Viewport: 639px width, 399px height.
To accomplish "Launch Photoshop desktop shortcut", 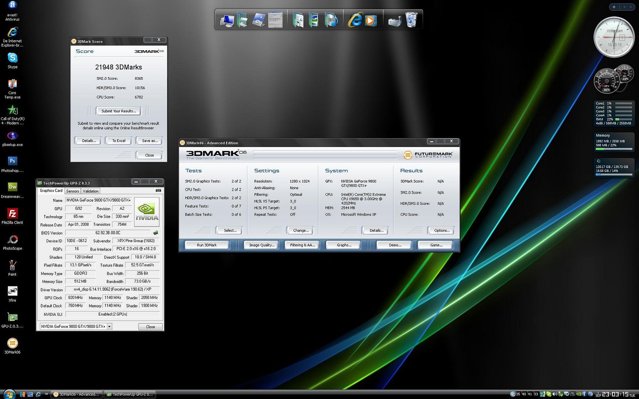I will (12, 164).
